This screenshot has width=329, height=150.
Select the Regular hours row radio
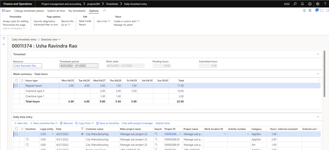16,85
